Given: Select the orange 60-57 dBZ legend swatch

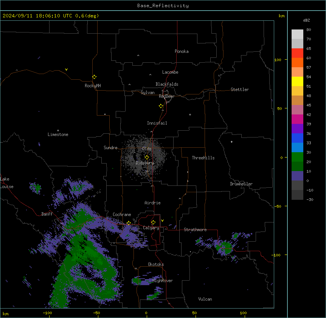Looking at the screenshot, I should pos(297,62).
